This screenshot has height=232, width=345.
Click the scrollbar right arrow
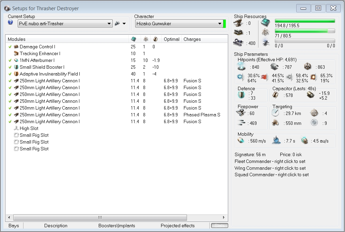point(224,217)
